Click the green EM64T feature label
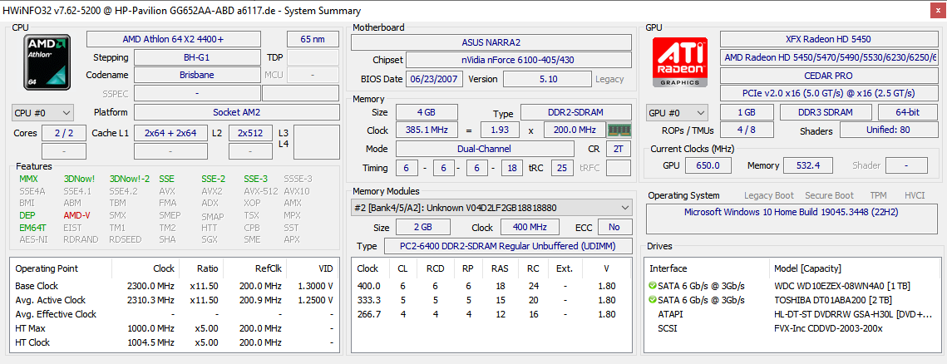Image resolution: width=947 pixels, height=364 pixels. (32, 228)
